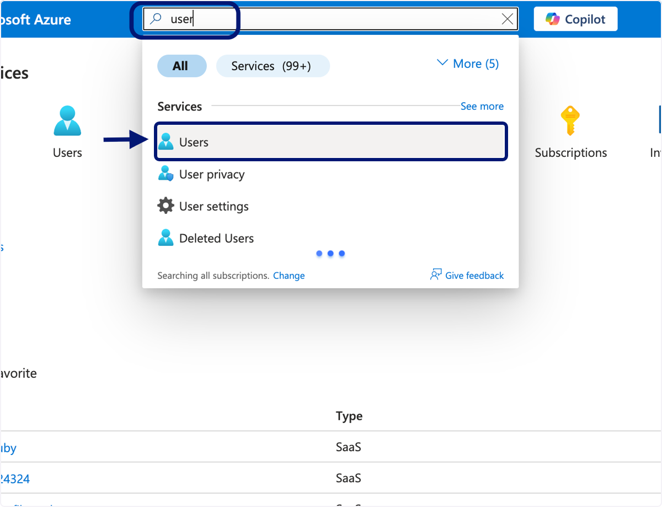The width and height of the screenshot is (662, 507).
Task: Select the All filter pill
Action: click(x=181, y=66)
